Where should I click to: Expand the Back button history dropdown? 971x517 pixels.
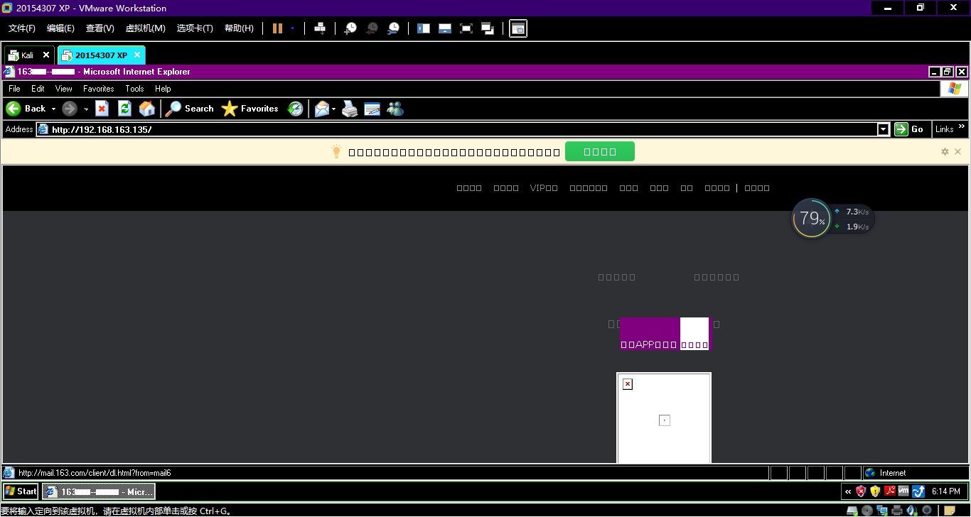point(53,109)
